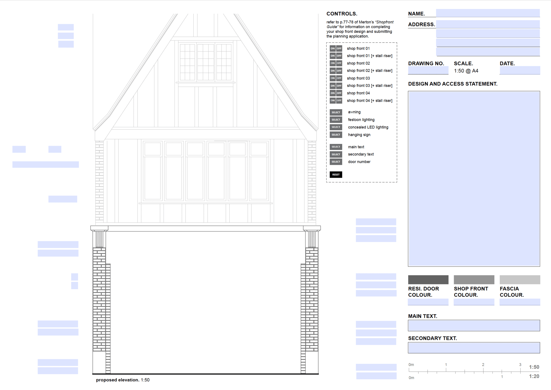Click the DATE input field
Screen dimensions: 551x390
(519, 70)
